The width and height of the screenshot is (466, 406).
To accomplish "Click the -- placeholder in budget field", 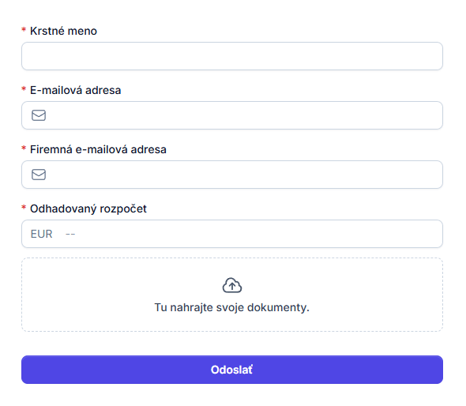I will point(70,235).
